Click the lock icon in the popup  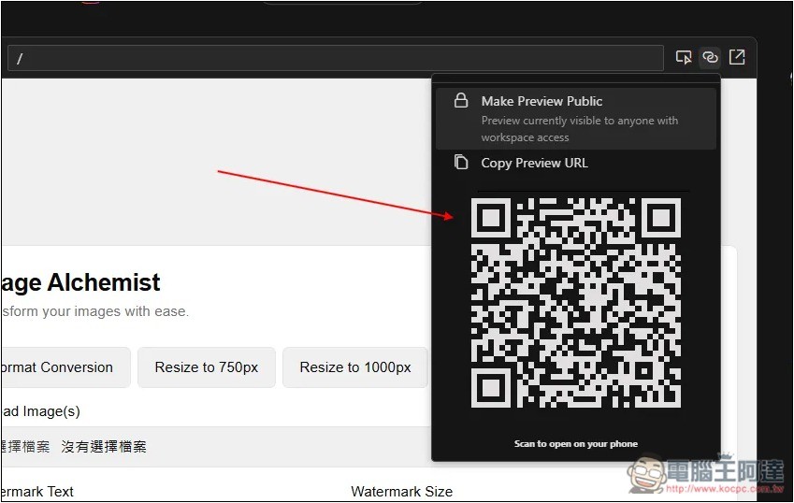pyautogui.click(x=460, y=101)
